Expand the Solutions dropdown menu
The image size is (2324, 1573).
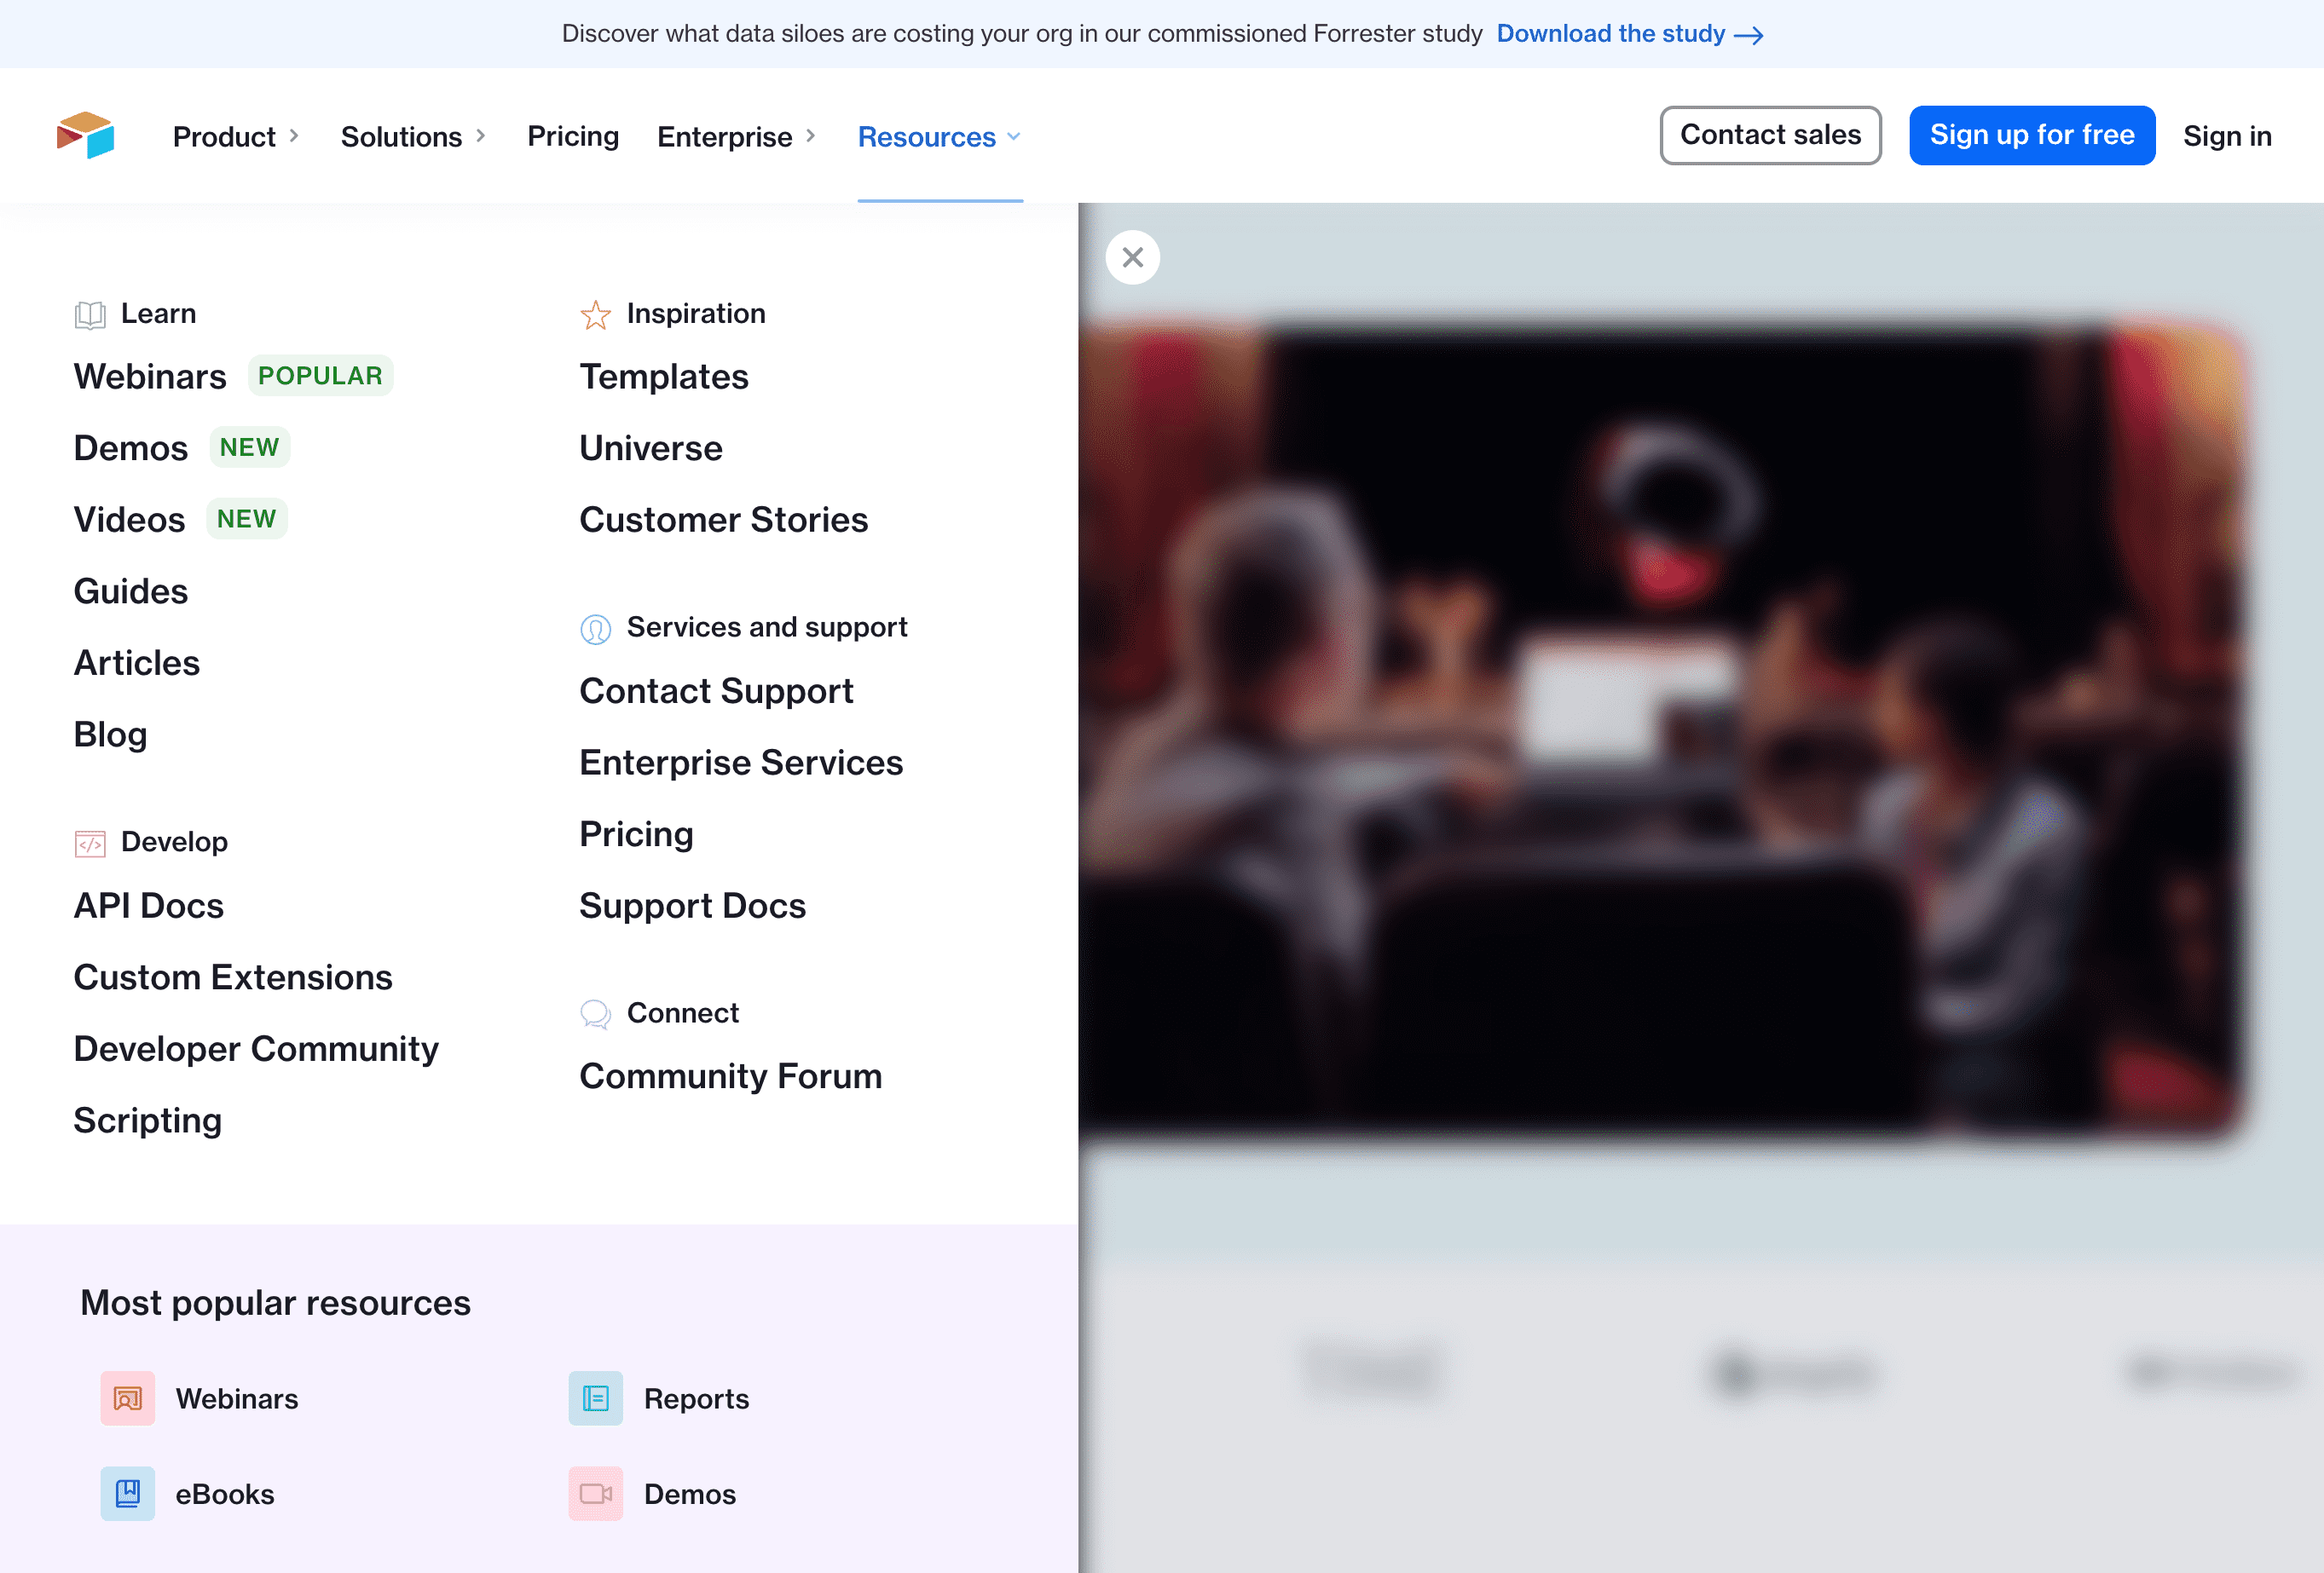(413, 137)
